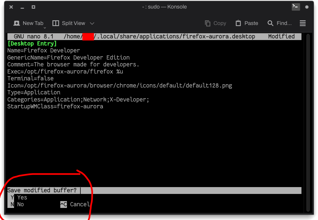Click the Split View toolbar button

point(69,23)
